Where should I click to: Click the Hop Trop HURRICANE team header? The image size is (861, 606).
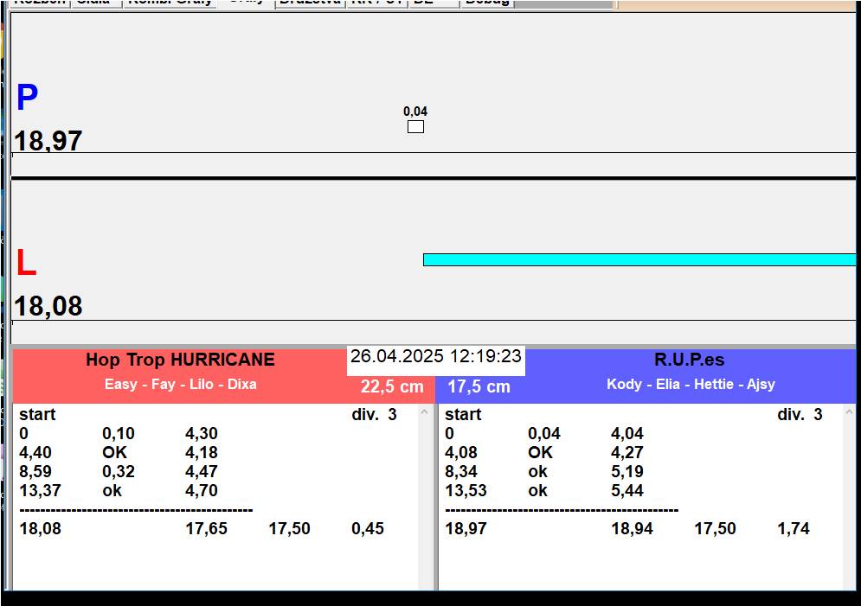point(180,360)
